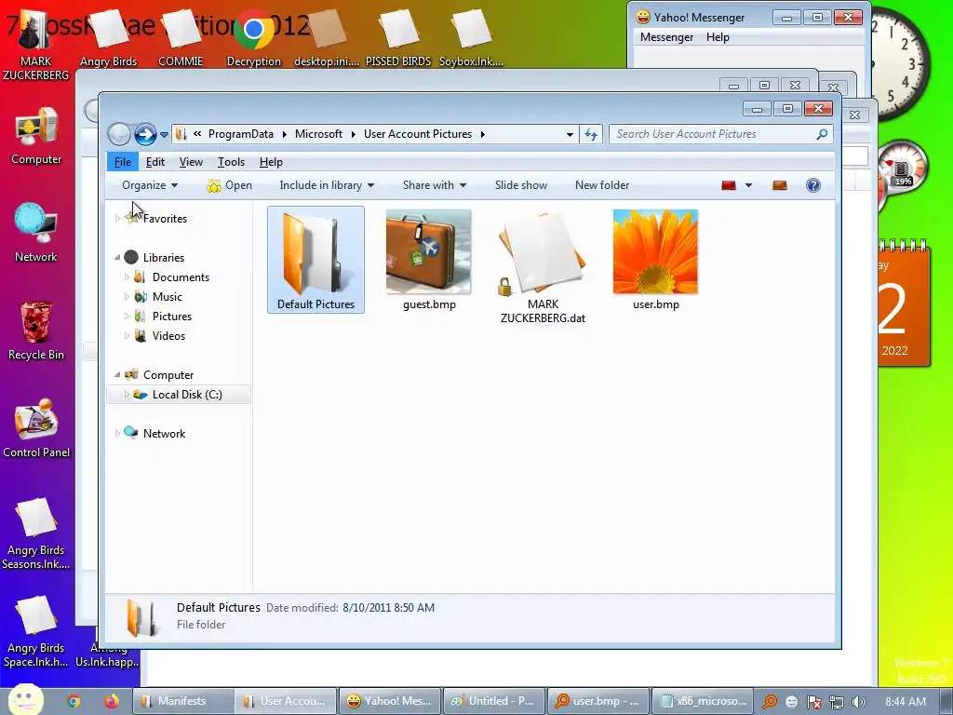
Task: Click User Account Pictures breadcrumb
Action: (x=418, y=134)
